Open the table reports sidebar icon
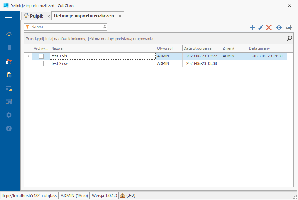 click(9, 102)
